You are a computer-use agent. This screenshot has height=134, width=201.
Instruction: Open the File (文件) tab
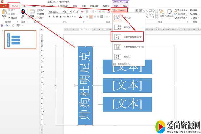[4, 6]
